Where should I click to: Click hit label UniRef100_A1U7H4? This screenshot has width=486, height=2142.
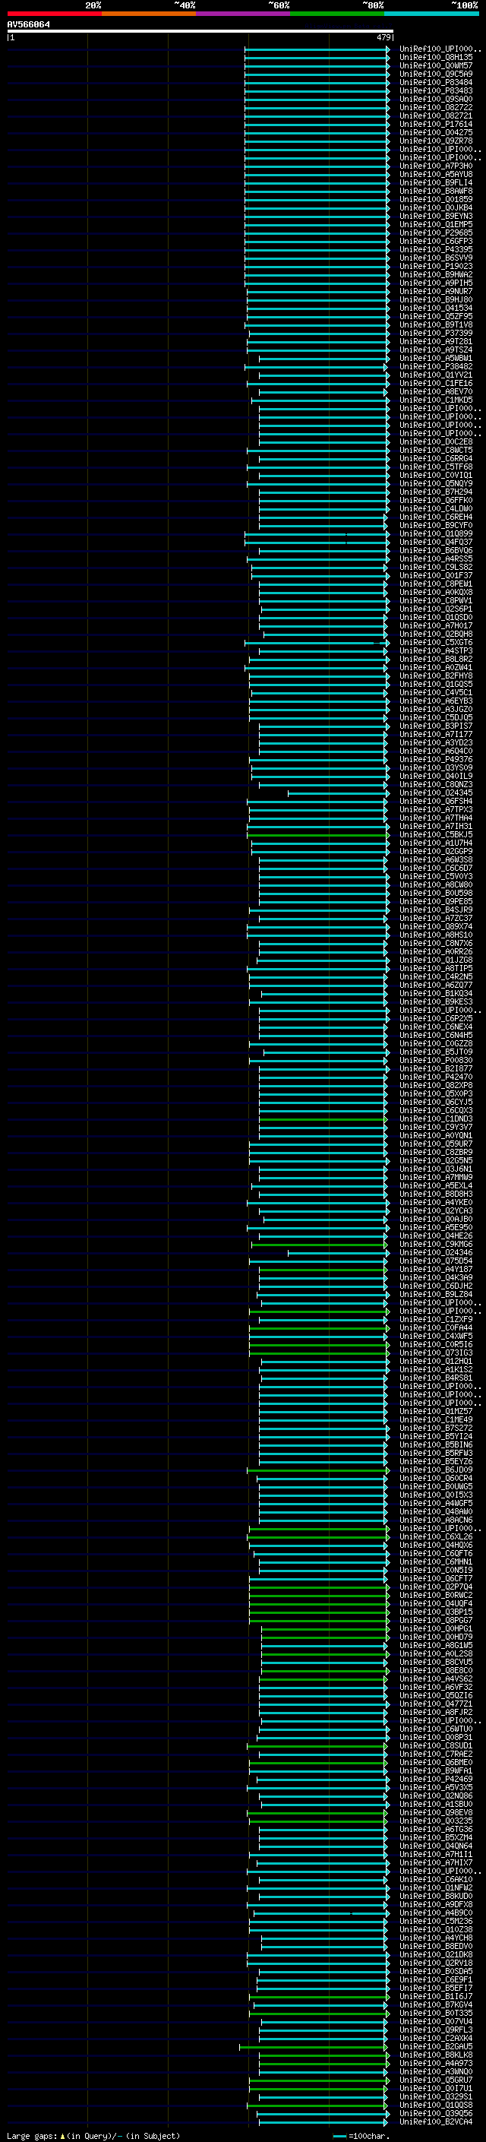coord(436,843)
